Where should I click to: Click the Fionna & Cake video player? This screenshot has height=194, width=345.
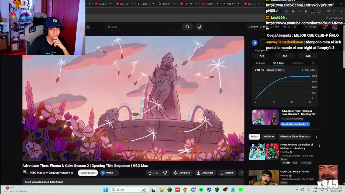pyautogui.click(x=133, y=99)
